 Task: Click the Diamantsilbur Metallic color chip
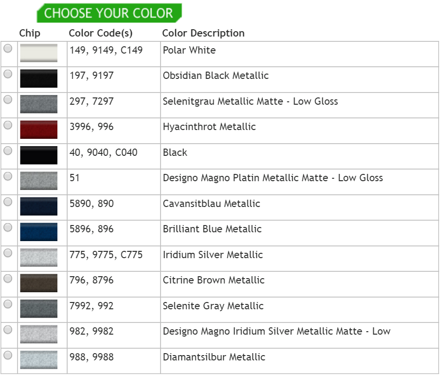click(x=38, y=360)
